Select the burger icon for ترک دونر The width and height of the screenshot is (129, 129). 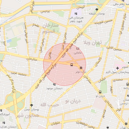[x=81, y=68]
